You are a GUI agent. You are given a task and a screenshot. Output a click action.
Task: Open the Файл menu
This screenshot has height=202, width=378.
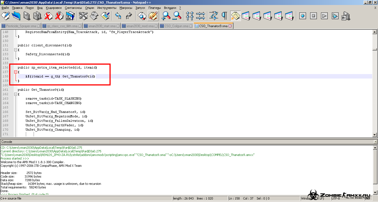pos(5,8)
